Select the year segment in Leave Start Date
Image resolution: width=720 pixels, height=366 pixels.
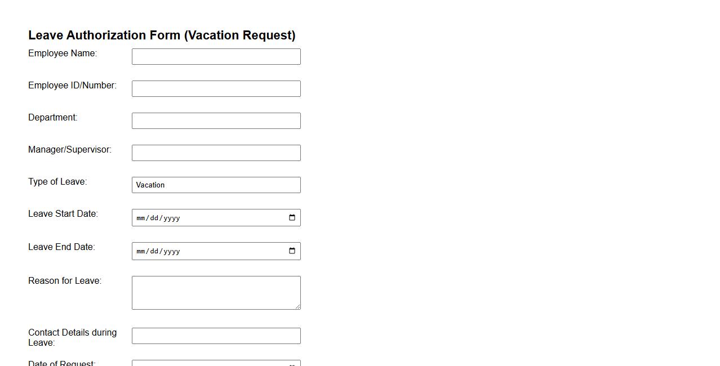coord(172,218)
